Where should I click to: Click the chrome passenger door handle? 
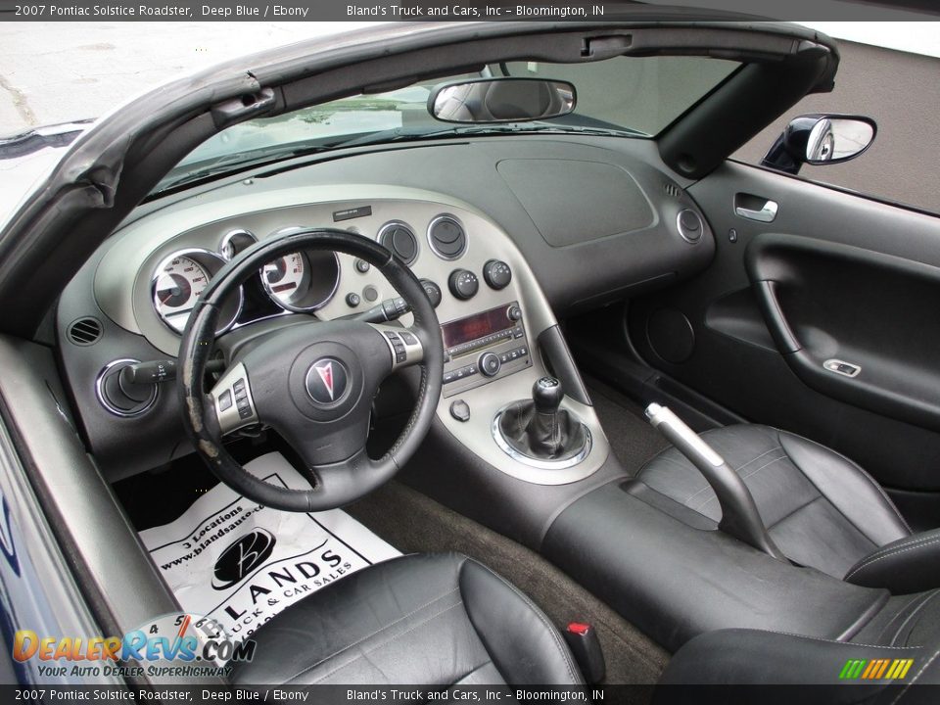click(756, 211)
